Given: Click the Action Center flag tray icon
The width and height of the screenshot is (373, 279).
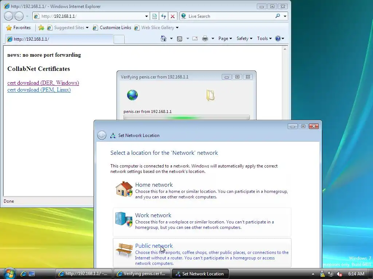Looking at the screenshot, I should (322, 274).
